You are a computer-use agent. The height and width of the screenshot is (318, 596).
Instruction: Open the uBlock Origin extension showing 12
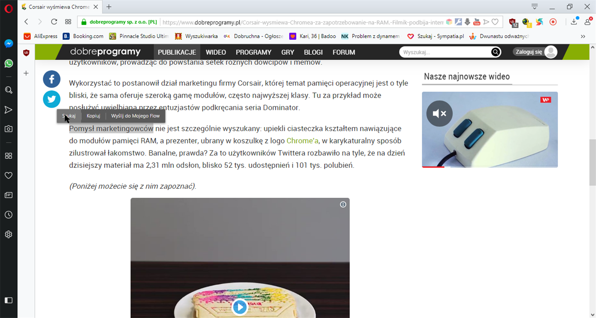tap(513, 22)
